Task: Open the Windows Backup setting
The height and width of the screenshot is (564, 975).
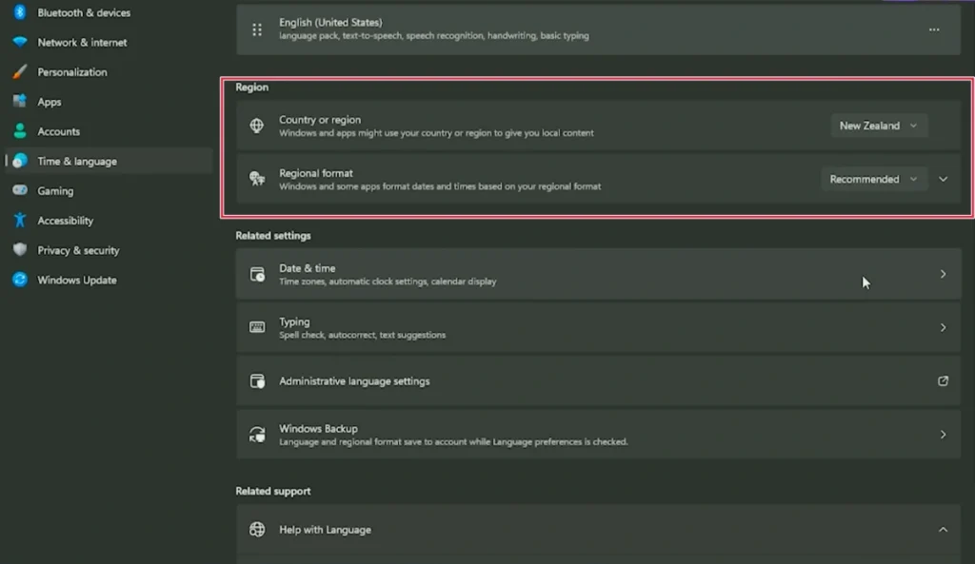Action: tap(598, 435)
